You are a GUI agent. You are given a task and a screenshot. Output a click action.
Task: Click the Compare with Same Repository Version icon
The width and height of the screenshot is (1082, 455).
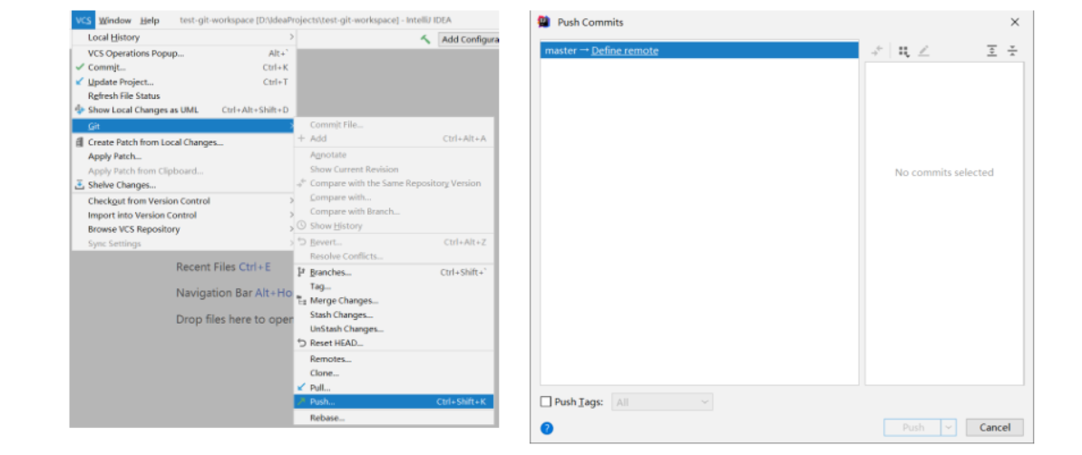[x=301, y=183]
